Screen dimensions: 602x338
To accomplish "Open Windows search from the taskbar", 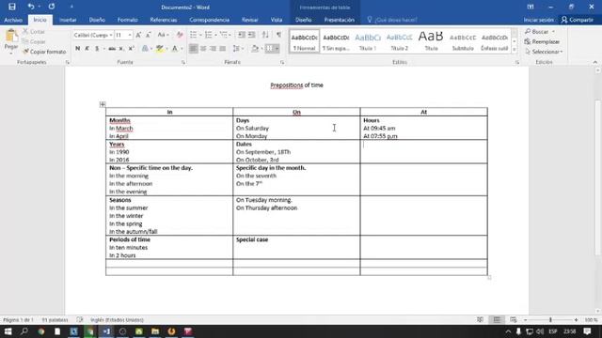I will pos(24,331).
